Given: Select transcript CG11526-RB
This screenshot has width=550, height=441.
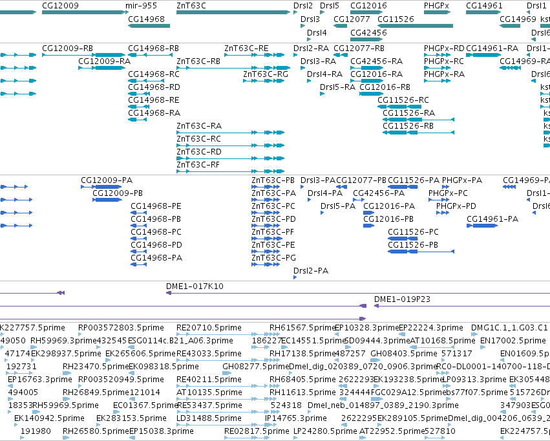Looking at the screenshot, I should click(408, 126).
